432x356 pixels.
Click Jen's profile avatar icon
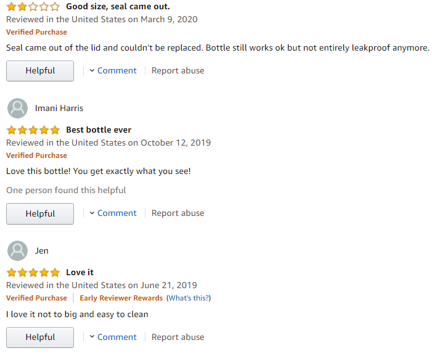click(x=17, y=251)
